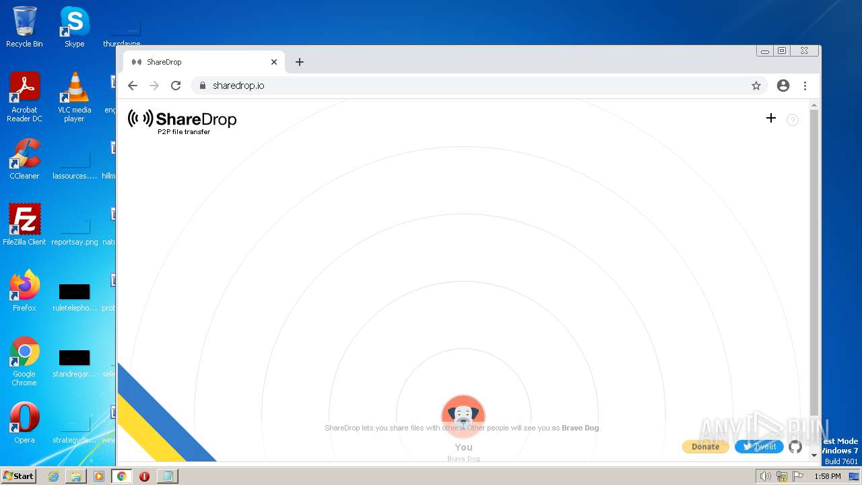Click the sharedrop.io address bar
Screen dimensions: 862x485
coord(479,86)
